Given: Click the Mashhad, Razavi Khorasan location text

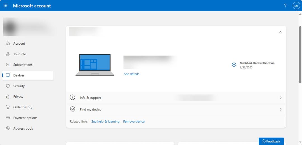Looking at the screenshot, I should pyautogui.click(x=257, y=63).
